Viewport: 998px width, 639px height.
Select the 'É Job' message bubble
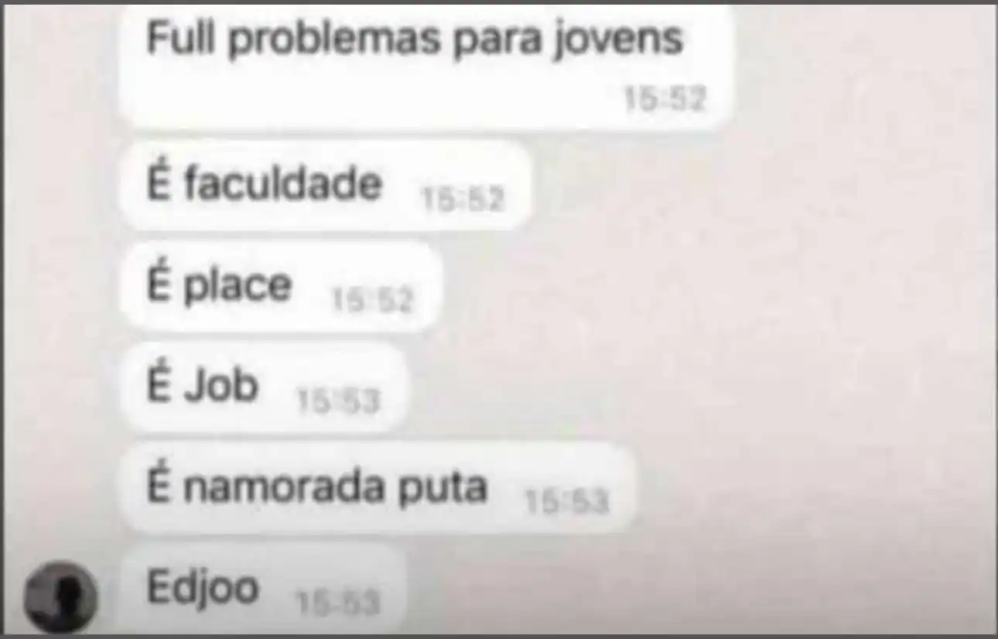(263, 387)
